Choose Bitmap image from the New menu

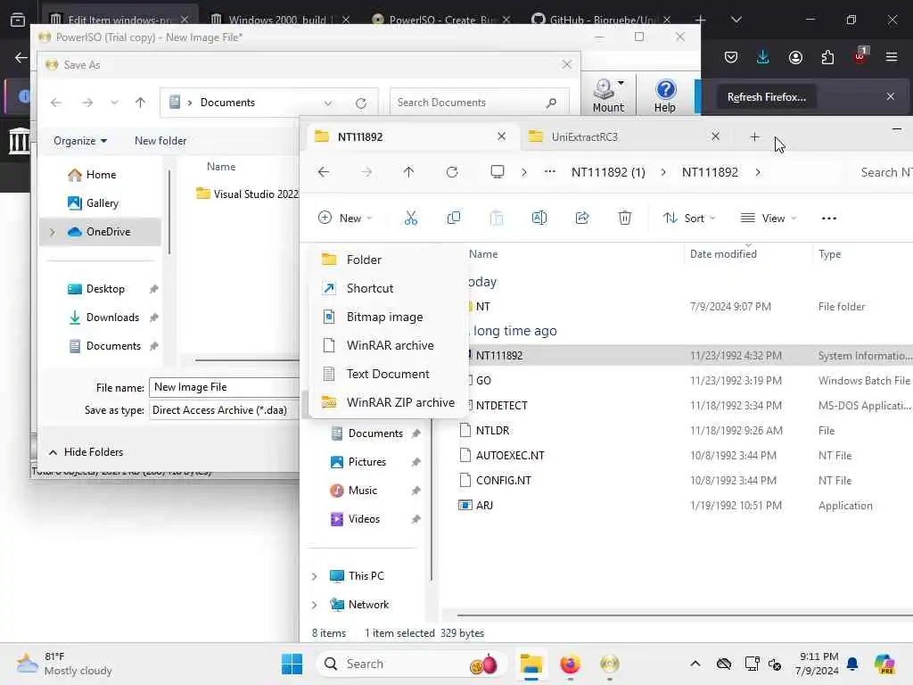pos(389,317)
